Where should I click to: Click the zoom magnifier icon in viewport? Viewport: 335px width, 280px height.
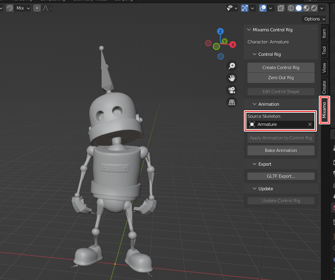tap(232, 66)
